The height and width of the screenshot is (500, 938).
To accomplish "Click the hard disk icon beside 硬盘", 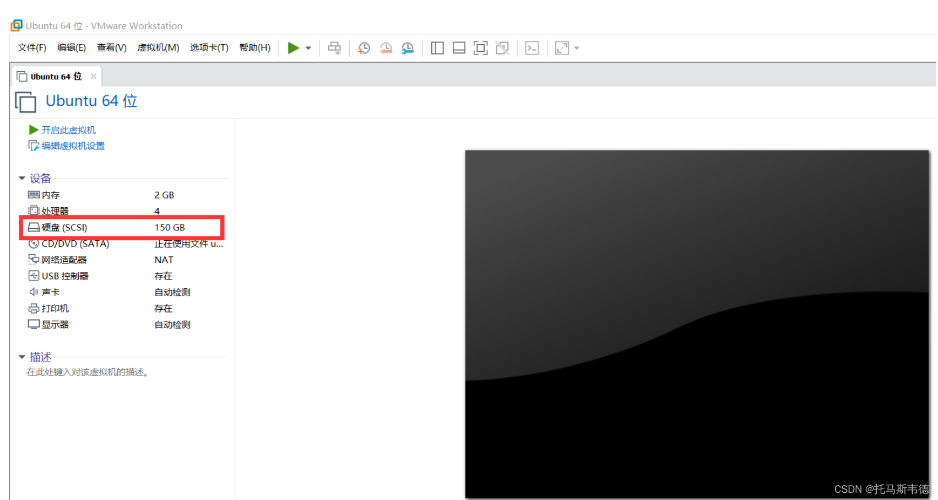I will pos(34,227).
